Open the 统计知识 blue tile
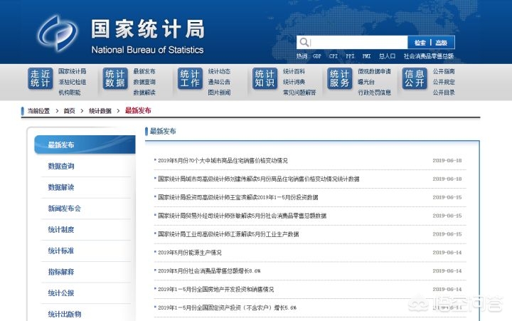 [x=265, y=78]
